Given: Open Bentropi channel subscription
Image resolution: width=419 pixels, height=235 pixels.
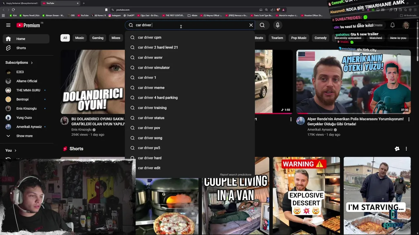Looking at the screenshot, I should (26, 99).
